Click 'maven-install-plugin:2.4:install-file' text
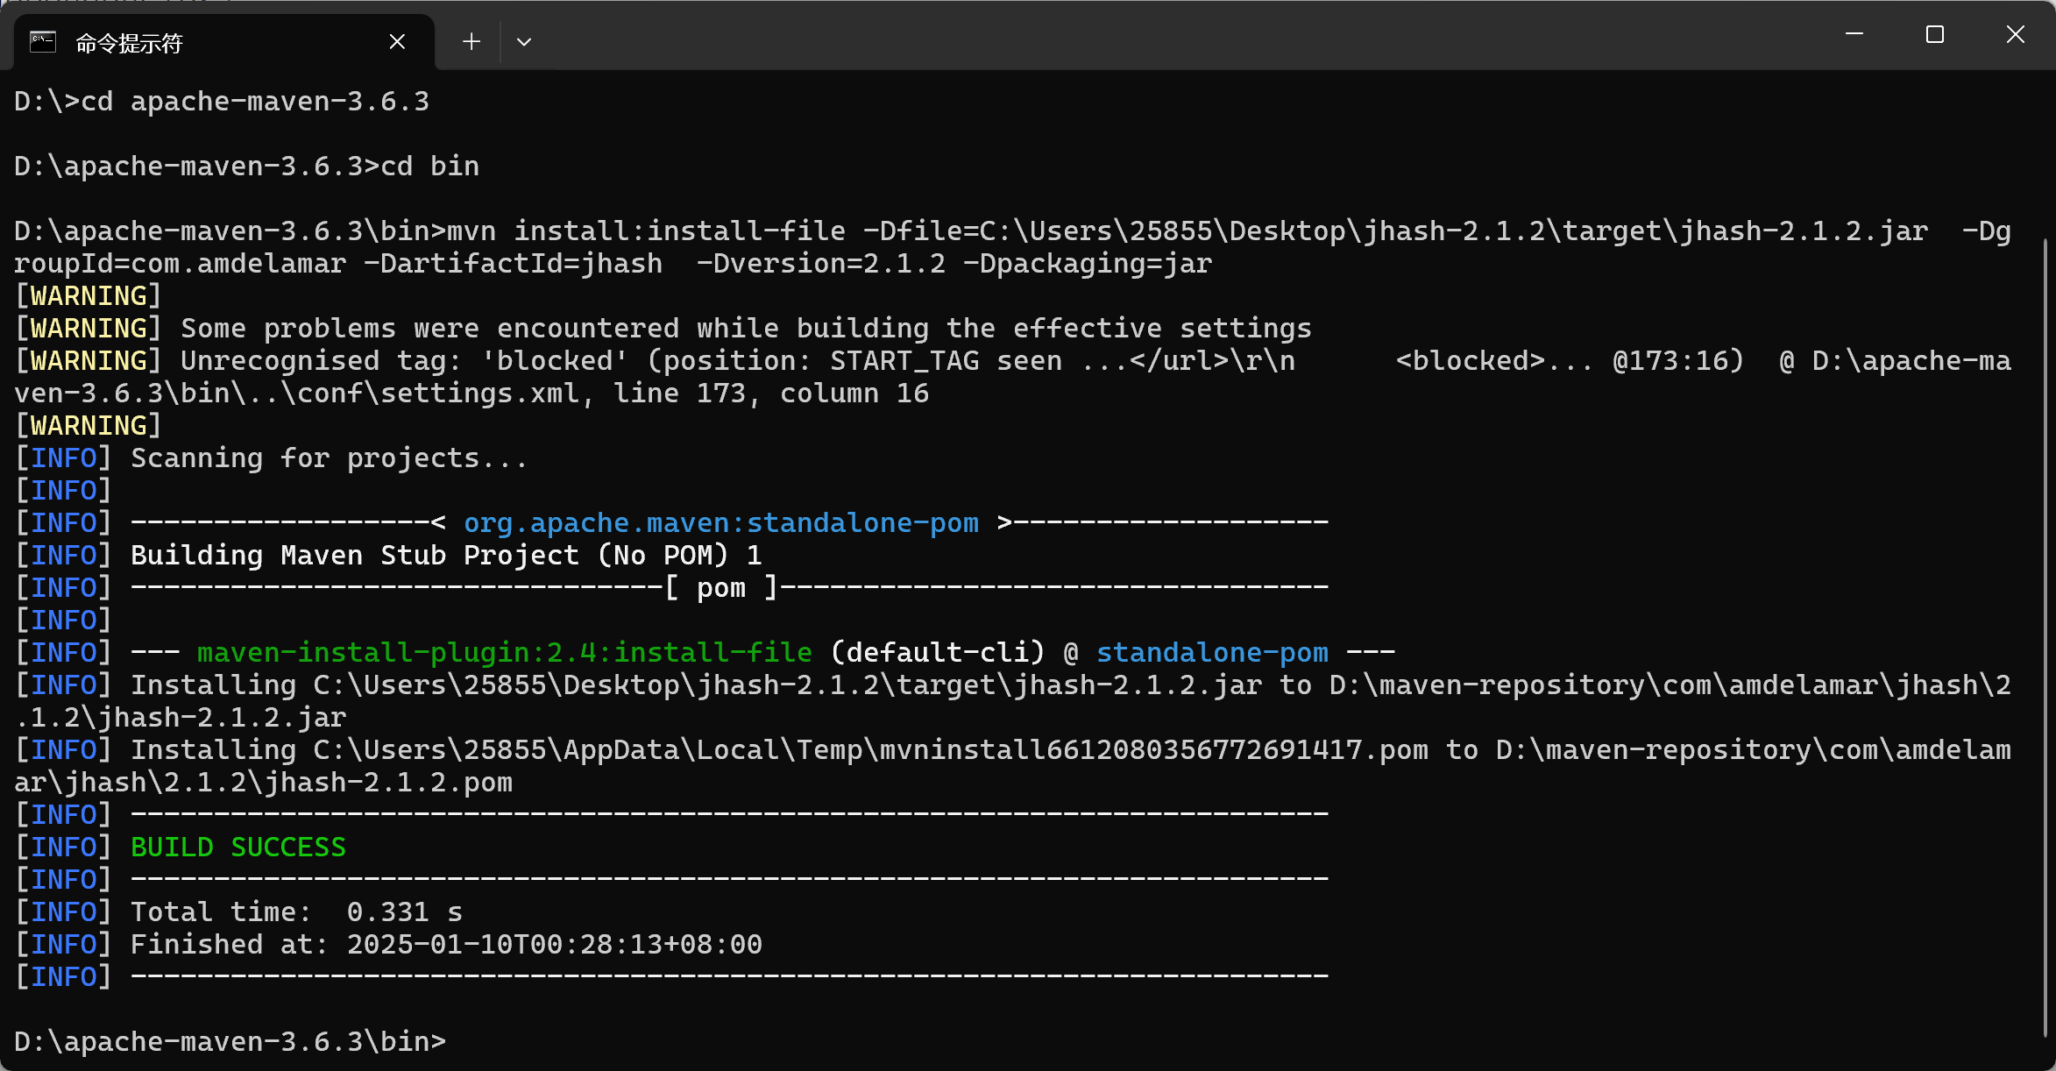 tap(505, 653)
